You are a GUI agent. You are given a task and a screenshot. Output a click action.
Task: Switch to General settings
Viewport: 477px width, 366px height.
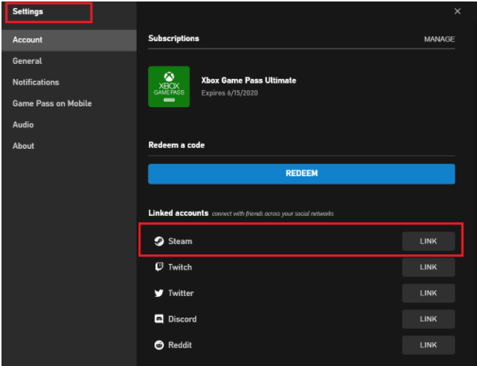[69, 61]
